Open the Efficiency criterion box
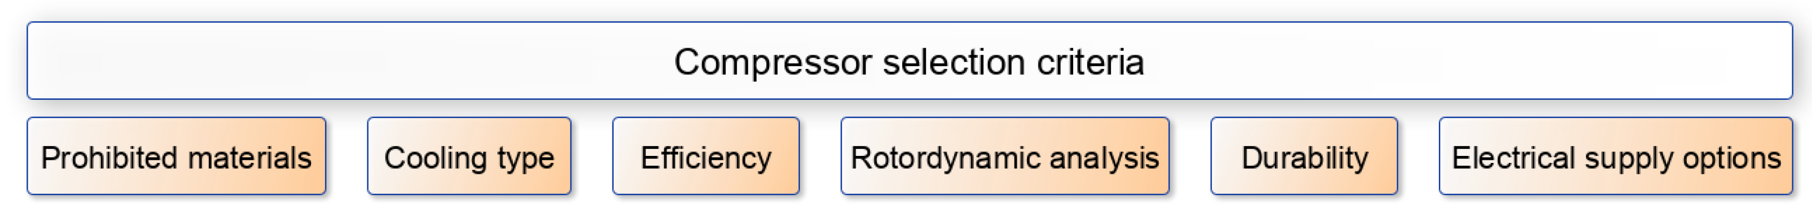The height and width of the screenshot is (217, 1812). coord(706,156)
